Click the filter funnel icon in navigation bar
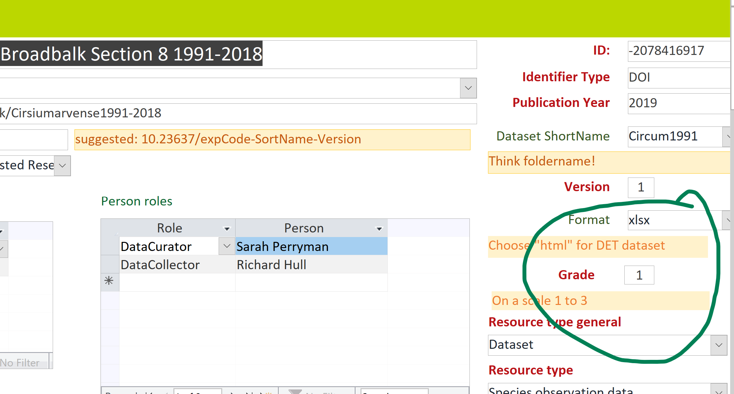Image resolution: width=734 pixels, height=394 pixels. pos(296,392)
